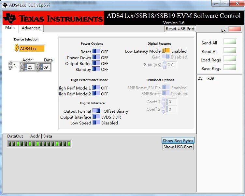This screenshot has height=196, width=245.
Task: Click the 'Offset Binary' label
Action: [116, 111]
